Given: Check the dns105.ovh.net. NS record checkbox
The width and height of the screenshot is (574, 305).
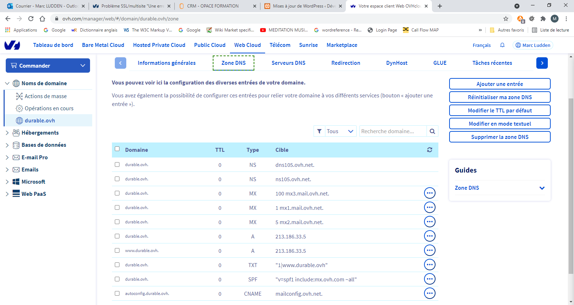Looking at the screenshot, I should 117,165.
